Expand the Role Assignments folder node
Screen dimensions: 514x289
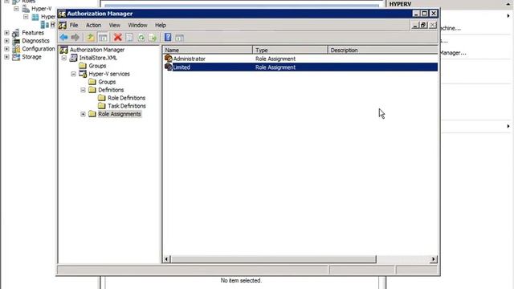84,114
